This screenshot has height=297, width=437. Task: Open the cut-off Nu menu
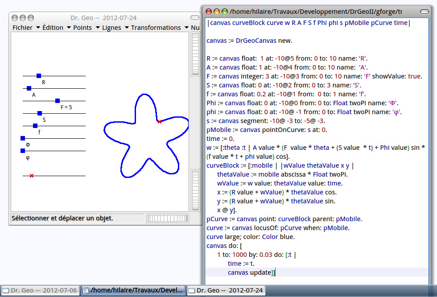click(x=195, y=28)
